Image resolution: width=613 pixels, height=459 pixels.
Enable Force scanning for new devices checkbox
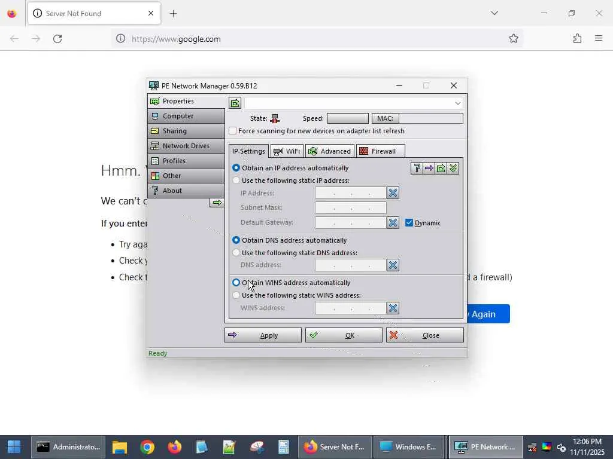point(233,131)
